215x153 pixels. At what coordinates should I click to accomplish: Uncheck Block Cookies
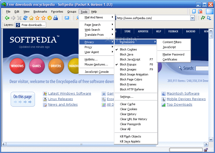(136, 49)
